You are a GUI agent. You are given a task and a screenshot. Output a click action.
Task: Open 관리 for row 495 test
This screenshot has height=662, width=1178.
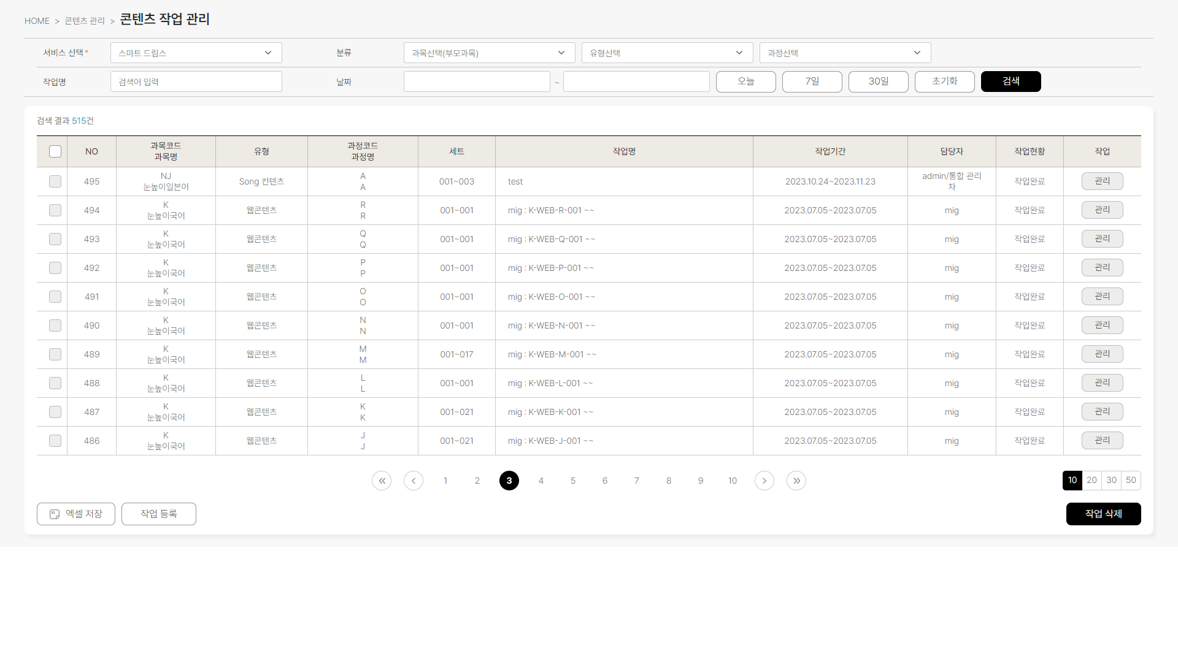(x=1103, y=181)
